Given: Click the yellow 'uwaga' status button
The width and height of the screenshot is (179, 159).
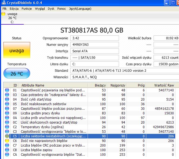Looking at the screenshot, I should click(x=17, y=50).
